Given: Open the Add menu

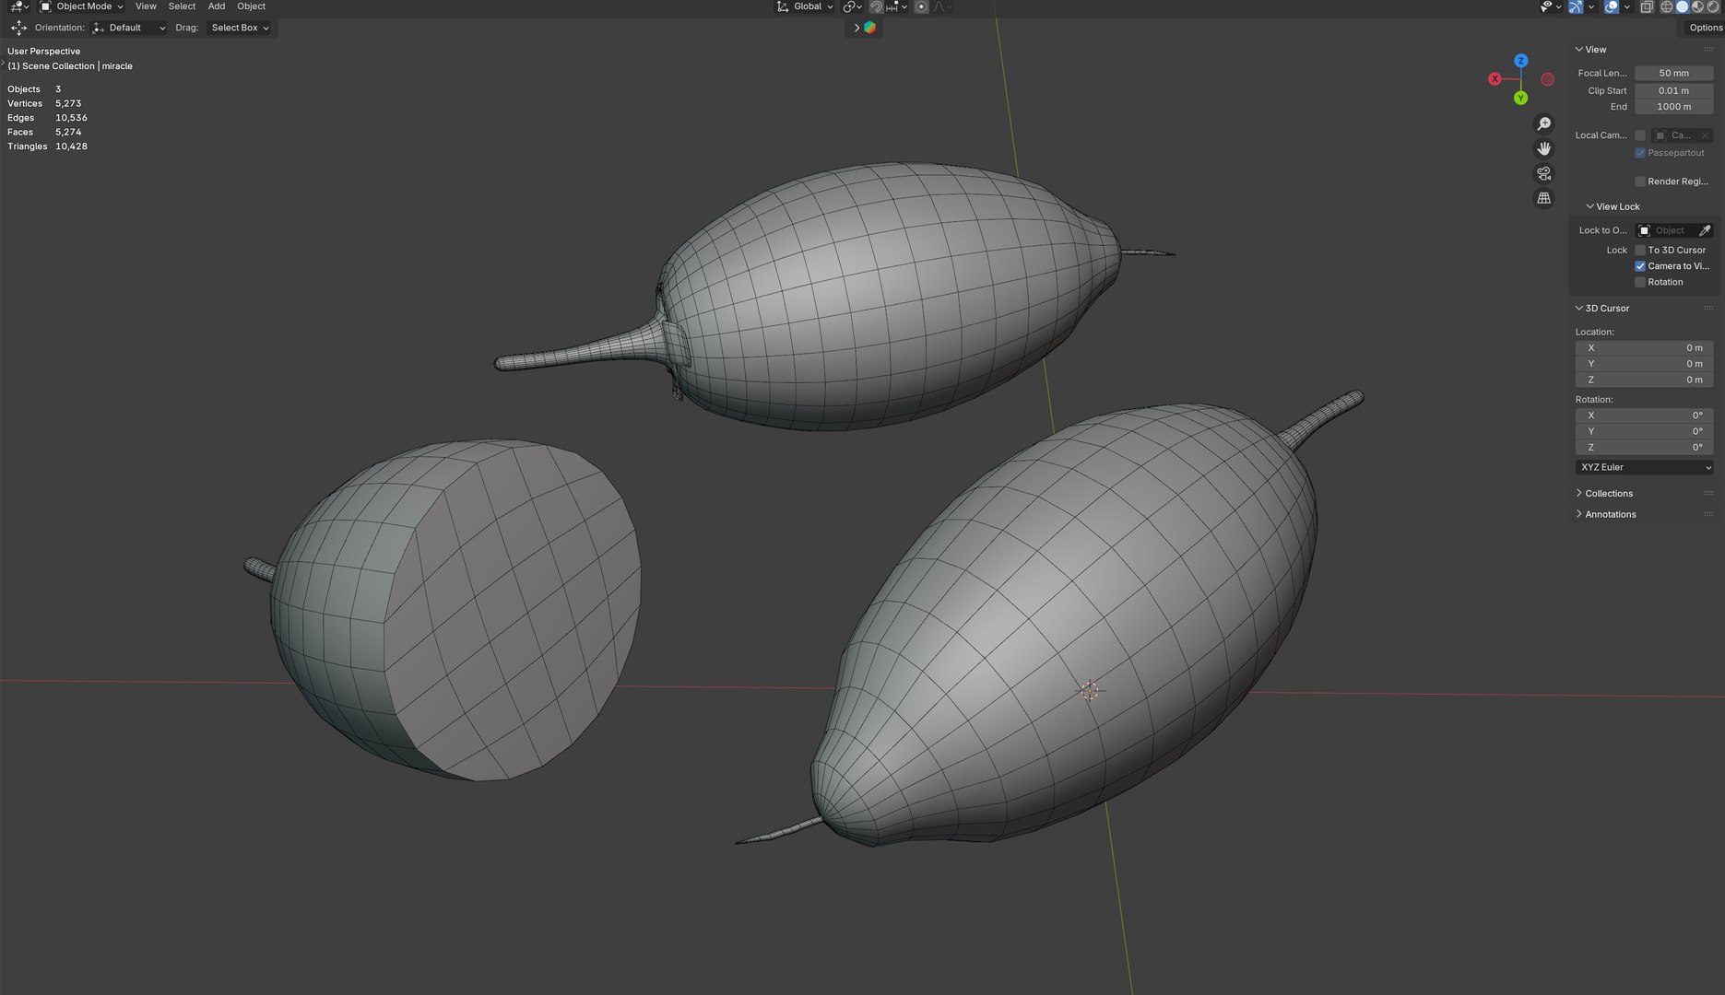Looking at the screenshot, I should point(217,6).
